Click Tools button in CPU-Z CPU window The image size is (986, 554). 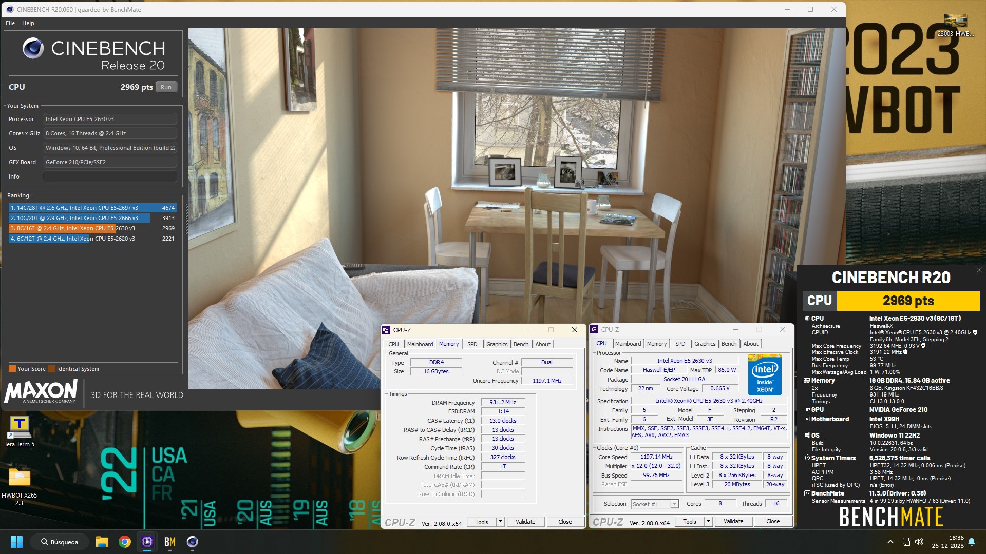pos(690,521)
